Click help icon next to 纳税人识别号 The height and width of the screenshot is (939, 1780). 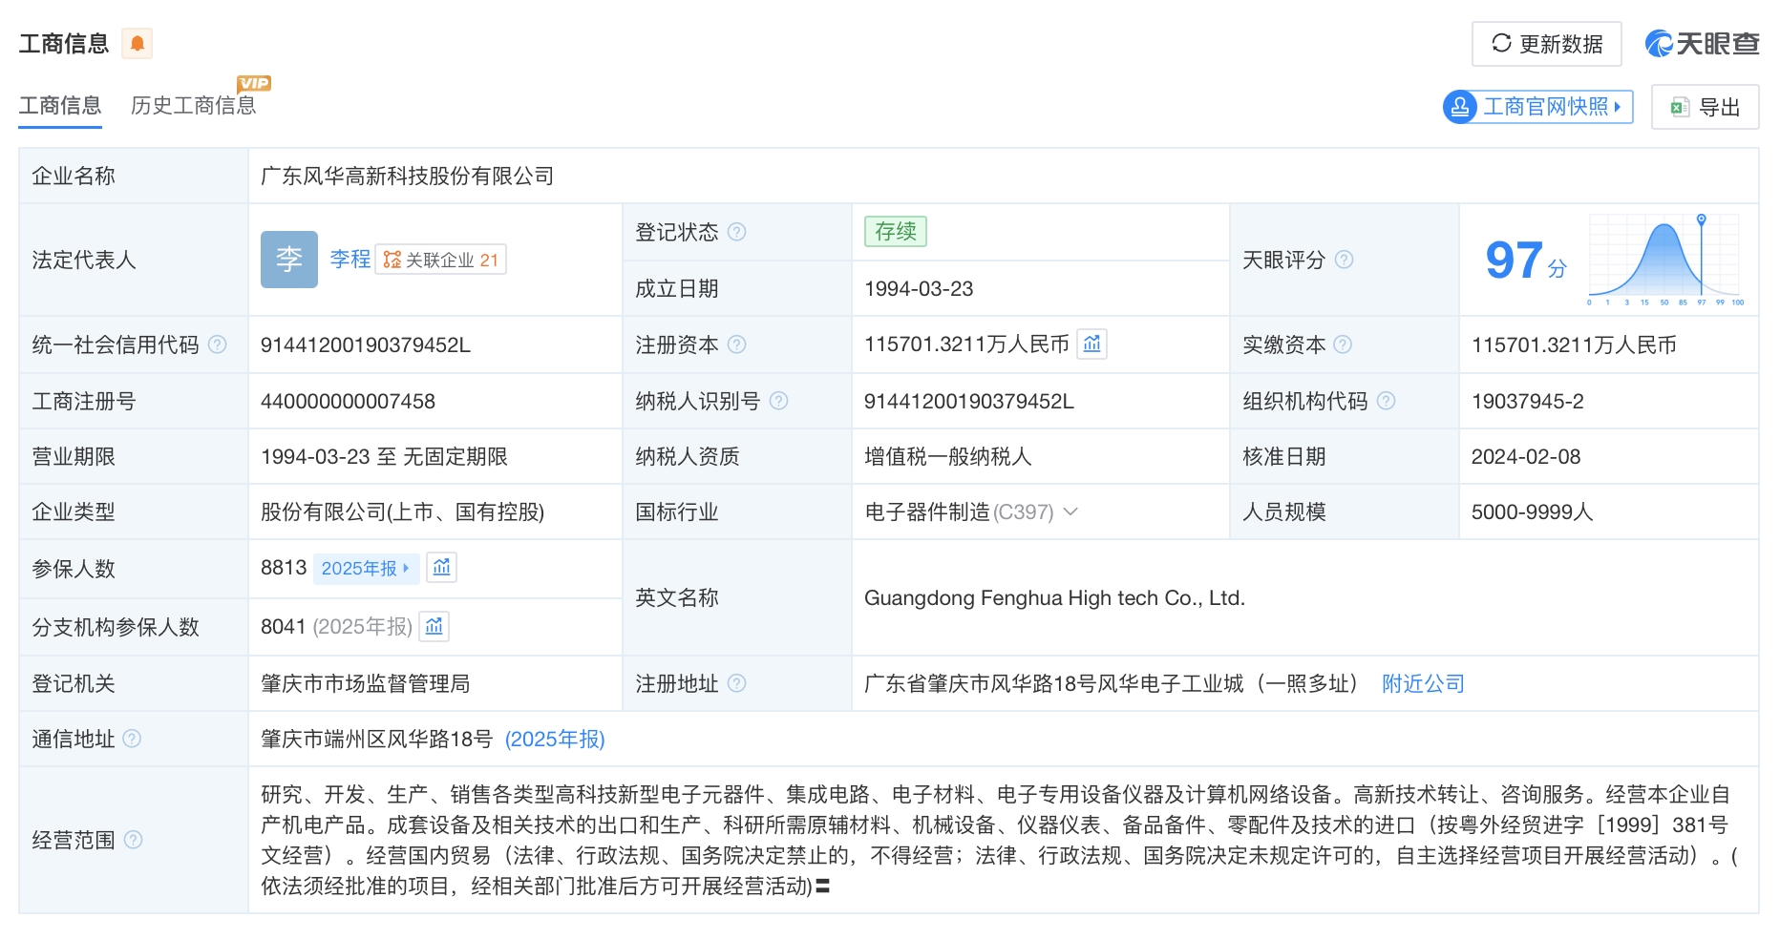(x=778, y=401)
